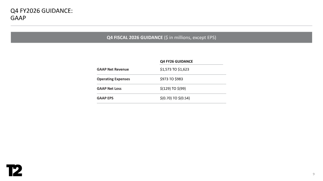
Task: Select the $973 operating expenses value
Action: point(165,79)
